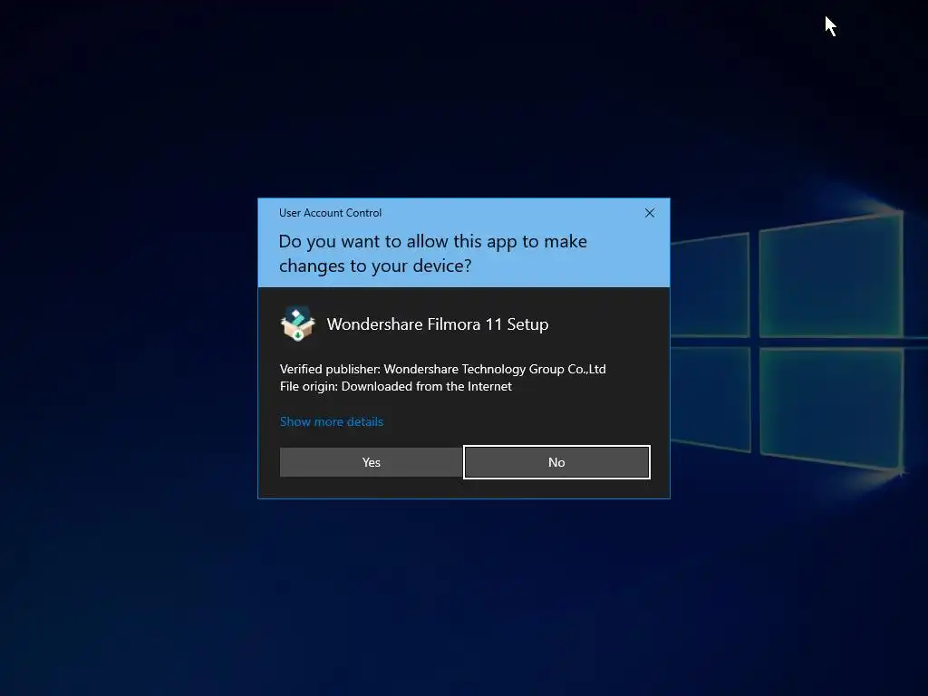Click the User Account Control title text
928x696 pixels.
330,212
